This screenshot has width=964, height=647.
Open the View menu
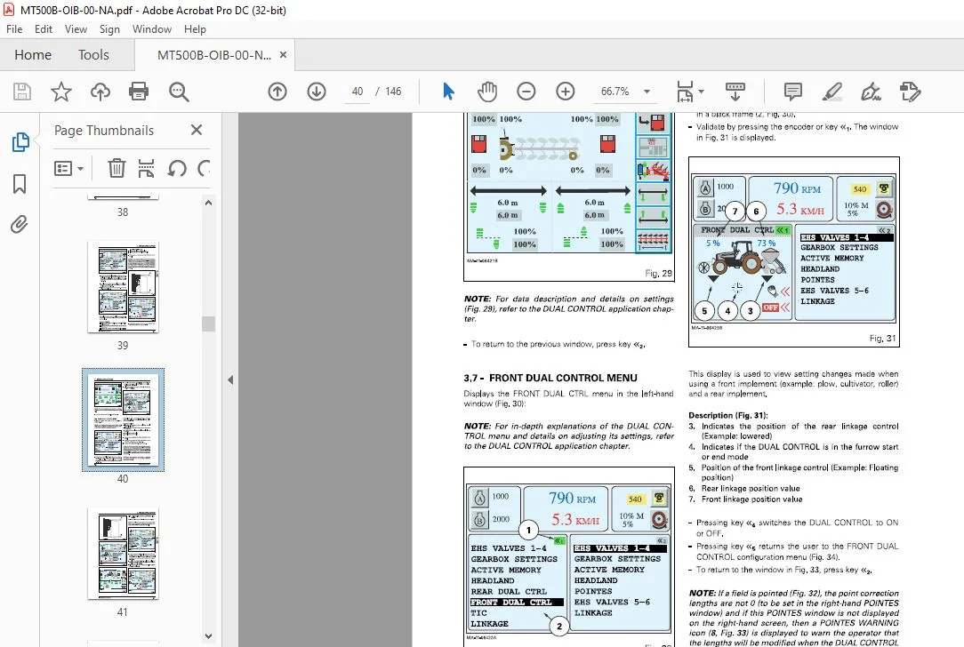pyautogui.click(x=76, y=28)
